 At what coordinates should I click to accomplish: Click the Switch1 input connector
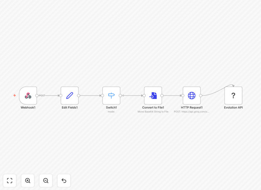point(102,96)
